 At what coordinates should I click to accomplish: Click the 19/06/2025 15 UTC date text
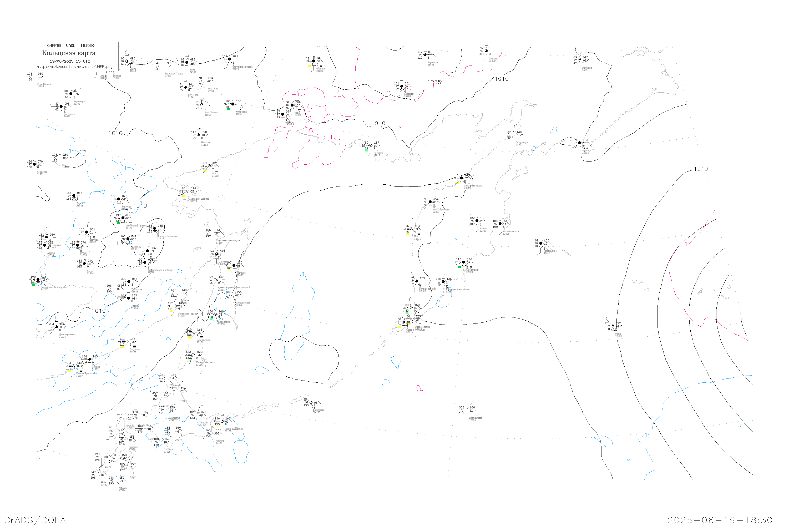point(70,61)
